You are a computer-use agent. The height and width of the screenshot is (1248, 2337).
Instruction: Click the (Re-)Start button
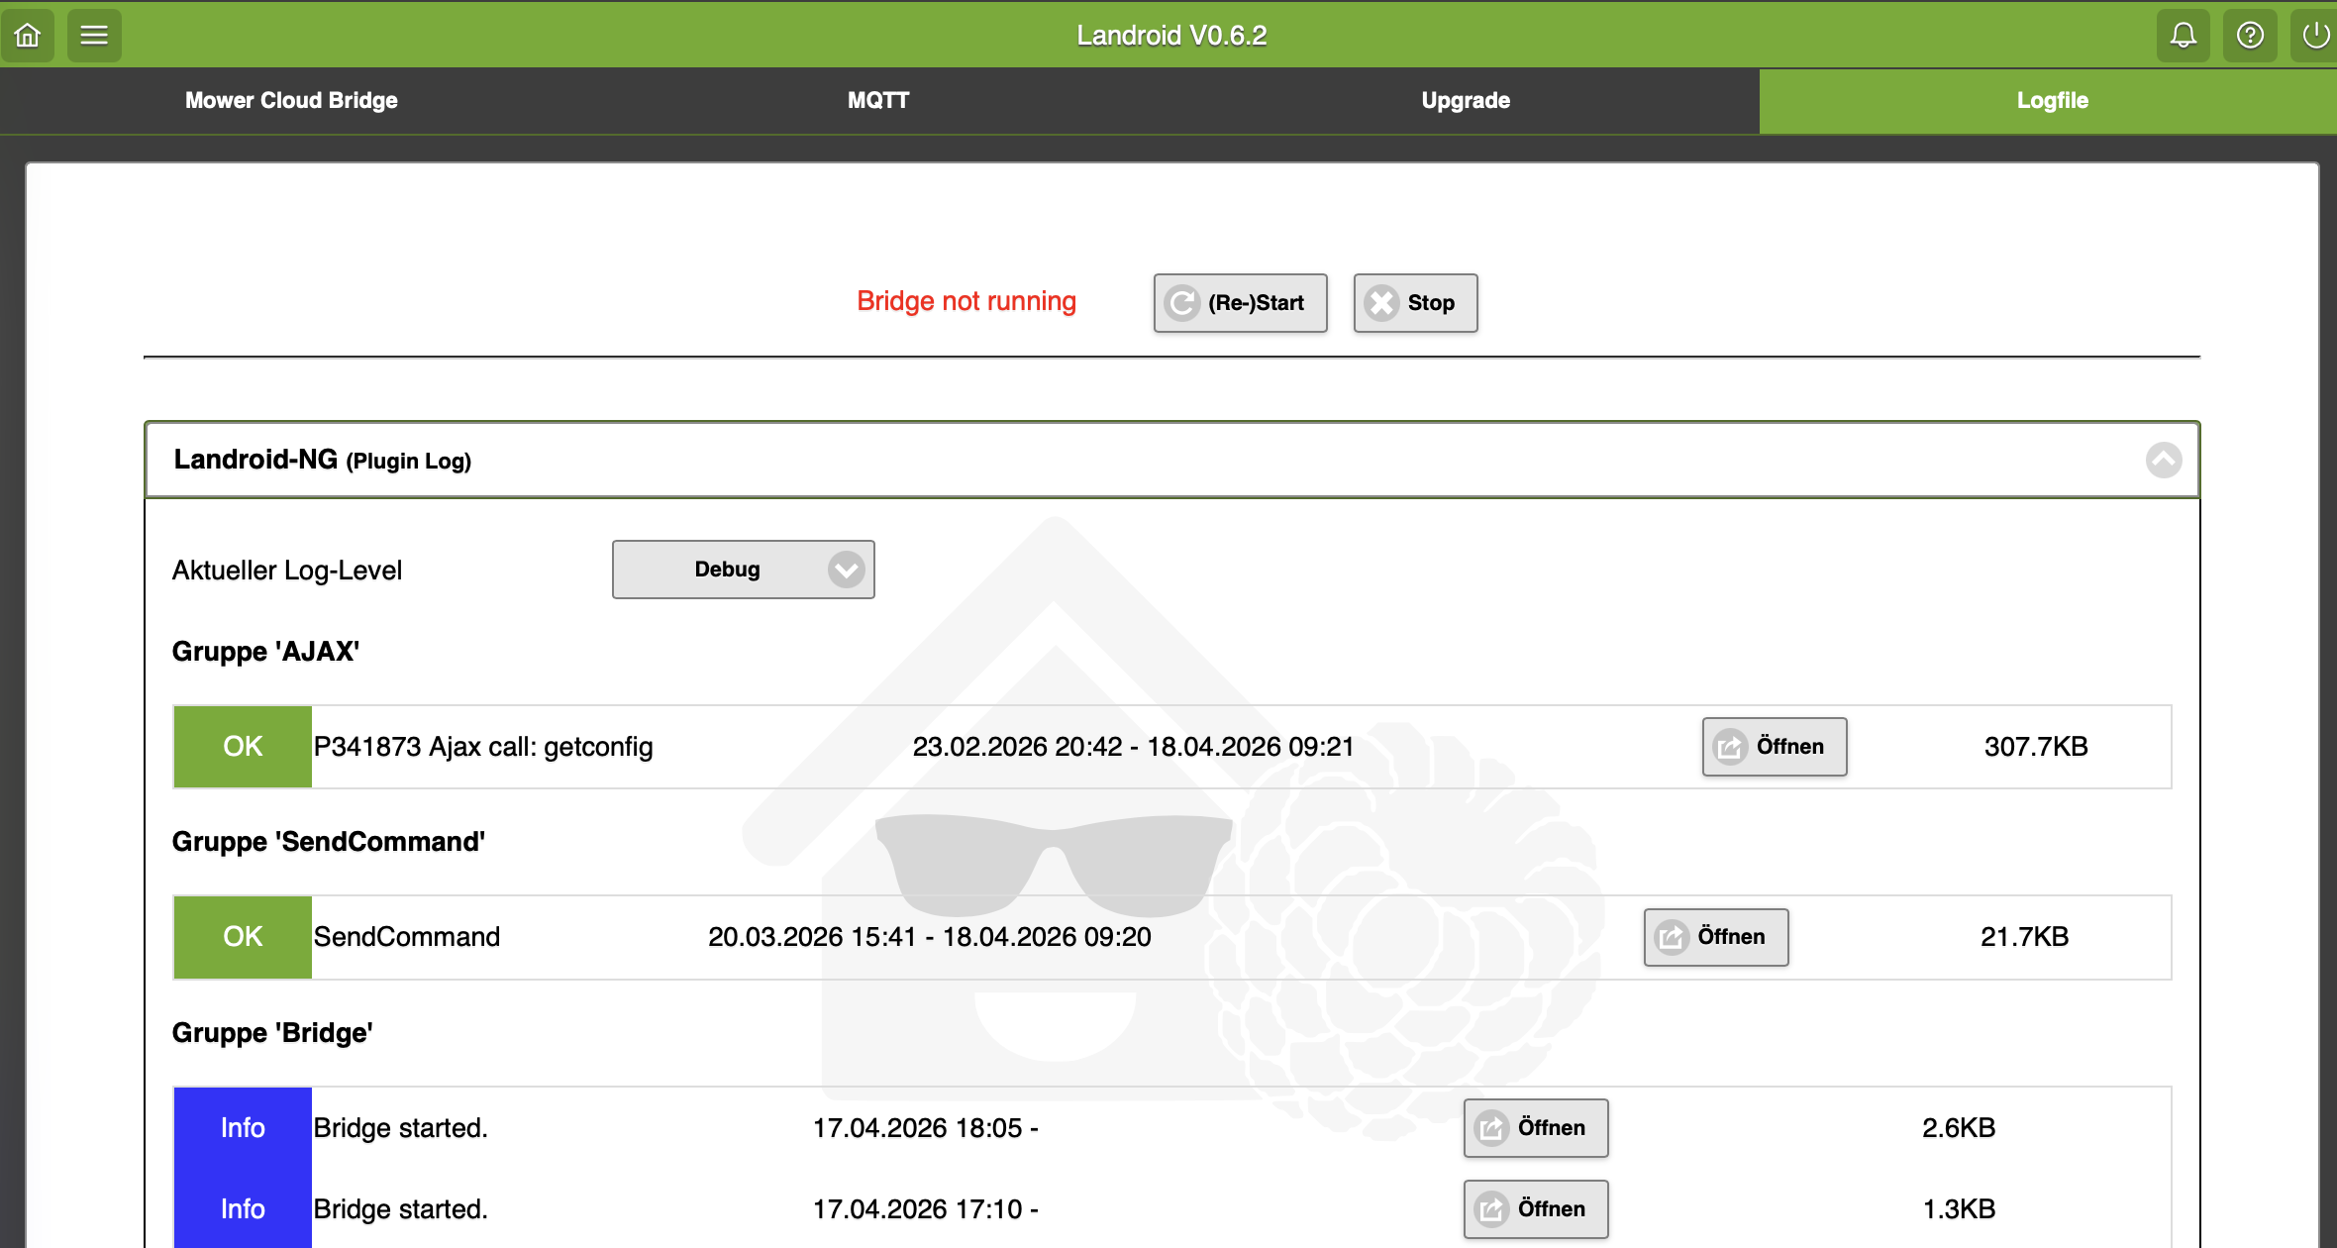[x=1240, y=303]
